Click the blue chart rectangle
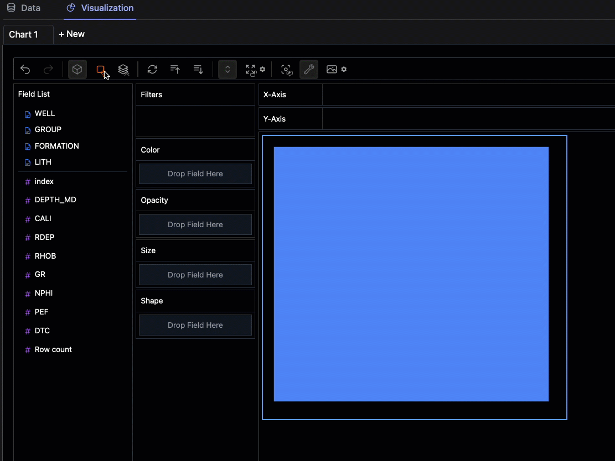Image resolution: width=615 pixels, height=461 pixels. click(x=411, y=274)
